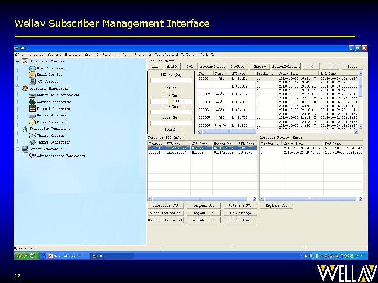Image resolution: width=378 pixels, height=283 pixels.
Task: Click the Modify button
Action: [172, 66]
